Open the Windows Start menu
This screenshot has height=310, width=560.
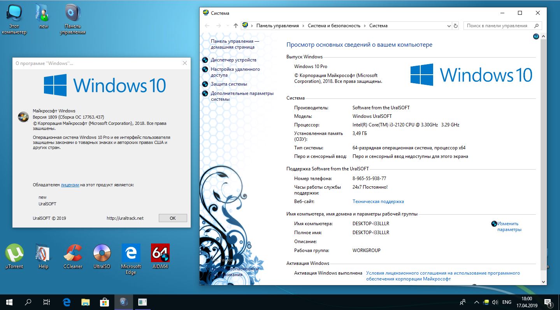pyautogui.click(x=9, y=302)
